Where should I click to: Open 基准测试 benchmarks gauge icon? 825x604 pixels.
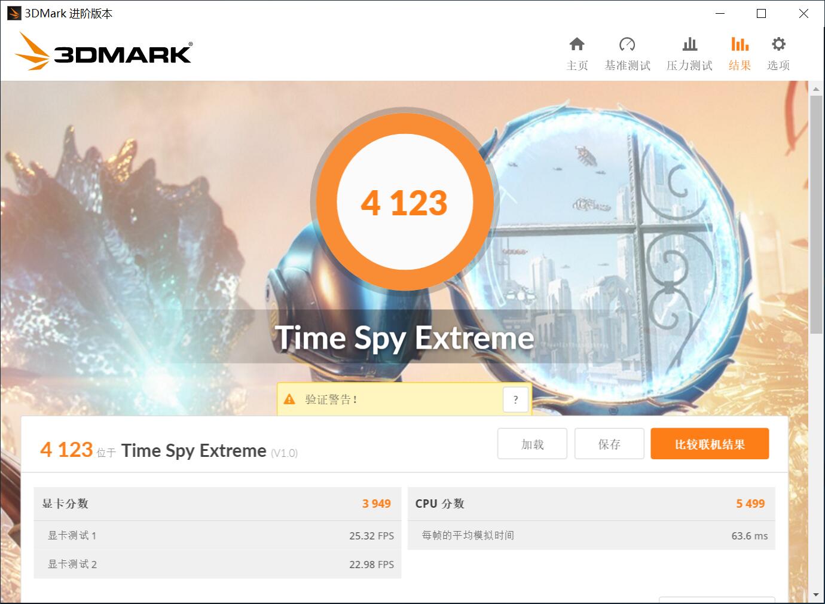tap(627, 44)
